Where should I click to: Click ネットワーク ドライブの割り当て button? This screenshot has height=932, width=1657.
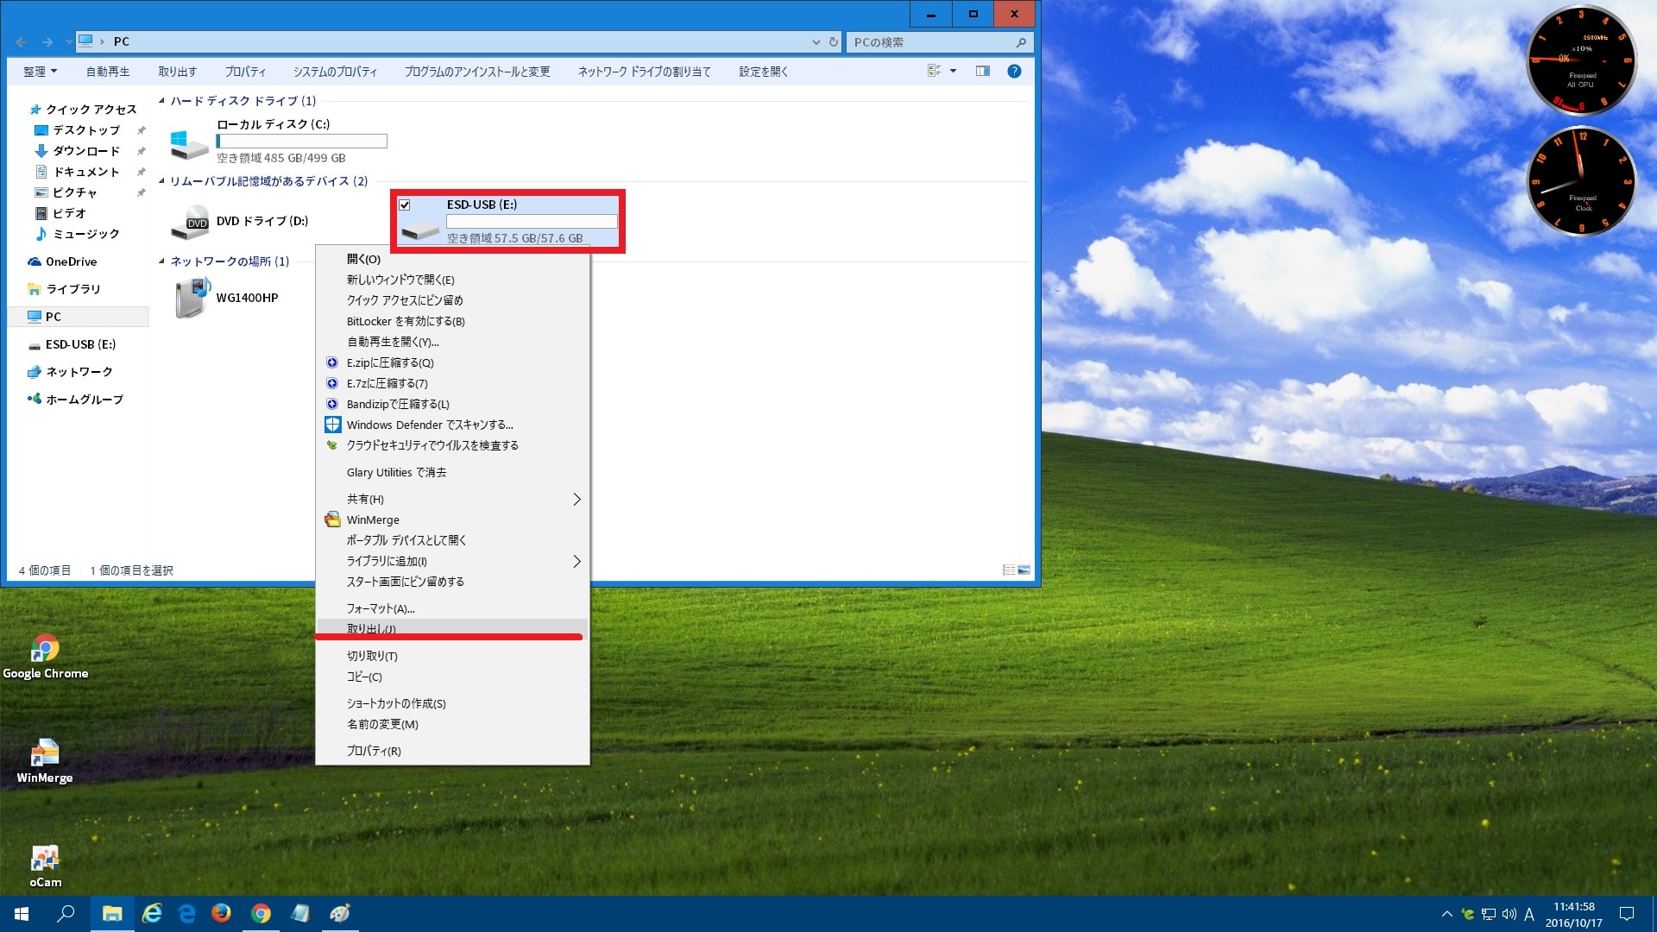645,72
